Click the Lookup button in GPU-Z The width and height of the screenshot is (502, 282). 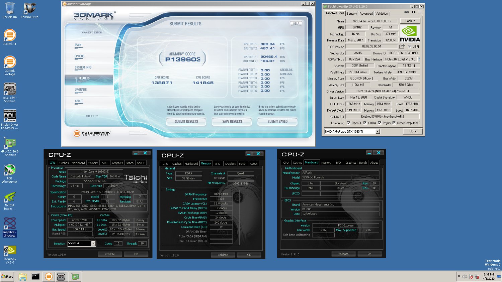[x=410, y=21]
